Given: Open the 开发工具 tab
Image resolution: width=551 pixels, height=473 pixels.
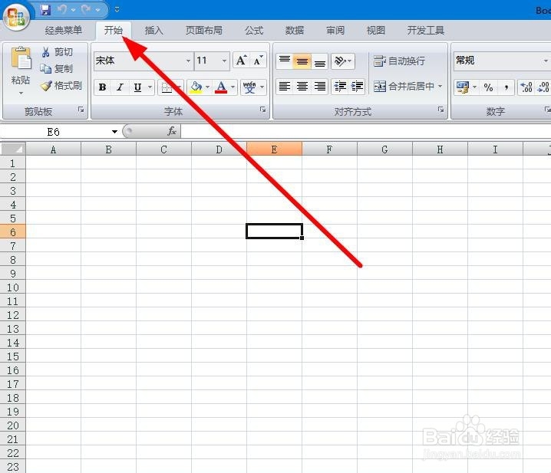Looking at the screenshot, I should click(426, 31).
